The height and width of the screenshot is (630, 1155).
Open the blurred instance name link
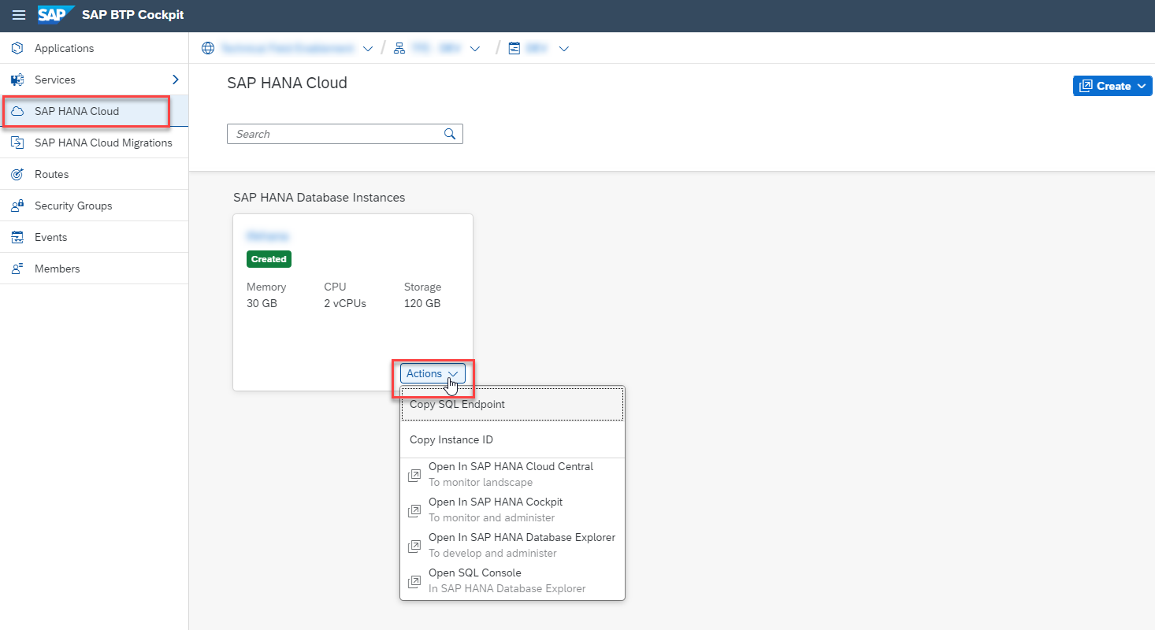coord(268,235)
